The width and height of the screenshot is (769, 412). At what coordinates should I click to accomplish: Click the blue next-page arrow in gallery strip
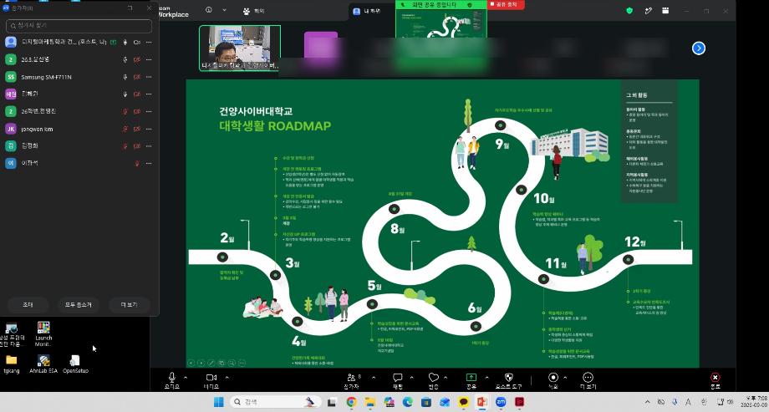tap(699, 48)
